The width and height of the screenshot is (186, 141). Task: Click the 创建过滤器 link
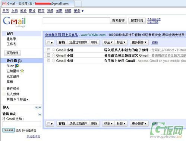point(153,22)
